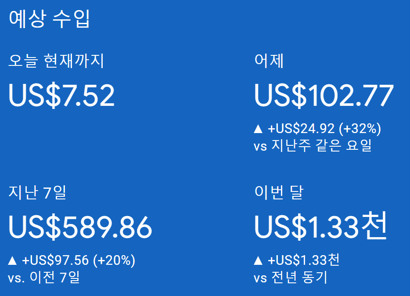
Task: Click the 이번 달 label
Action: pos(278,193)
